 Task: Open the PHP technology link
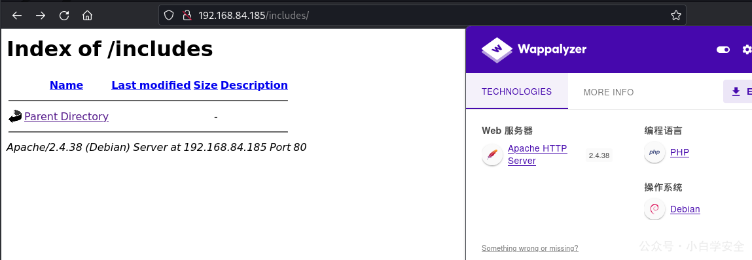click(x=679, y=152)
